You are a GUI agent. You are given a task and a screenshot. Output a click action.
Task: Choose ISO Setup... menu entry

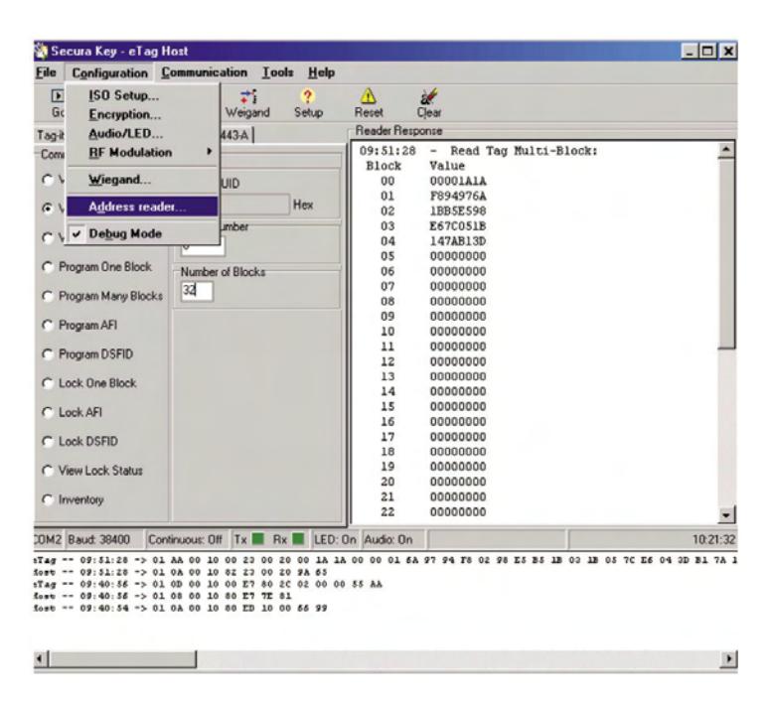[143, 95]
